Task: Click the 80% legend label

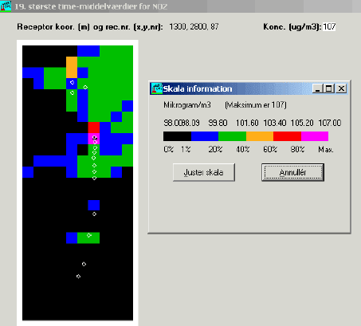Action: [x=297, y=149]
